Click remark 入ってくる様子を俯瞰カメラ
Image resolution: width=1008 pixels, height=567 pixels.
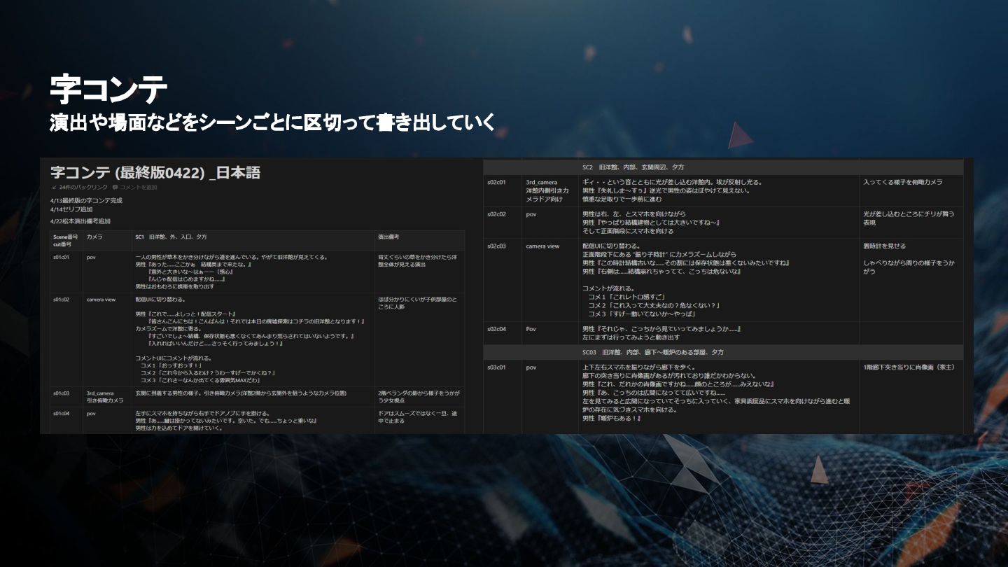point(903,182)
